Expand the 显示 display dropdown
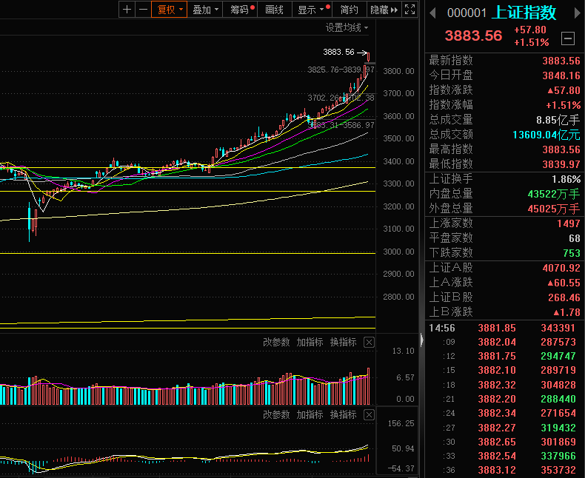The height and width of the screenshot is (478, 585). pos(312,10)
